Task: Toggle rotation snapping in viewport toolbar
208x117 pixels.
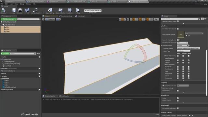Action: pos(140,19)
